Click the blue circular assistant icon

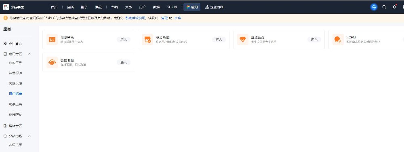pyautogui.click(x=374, y=7)
